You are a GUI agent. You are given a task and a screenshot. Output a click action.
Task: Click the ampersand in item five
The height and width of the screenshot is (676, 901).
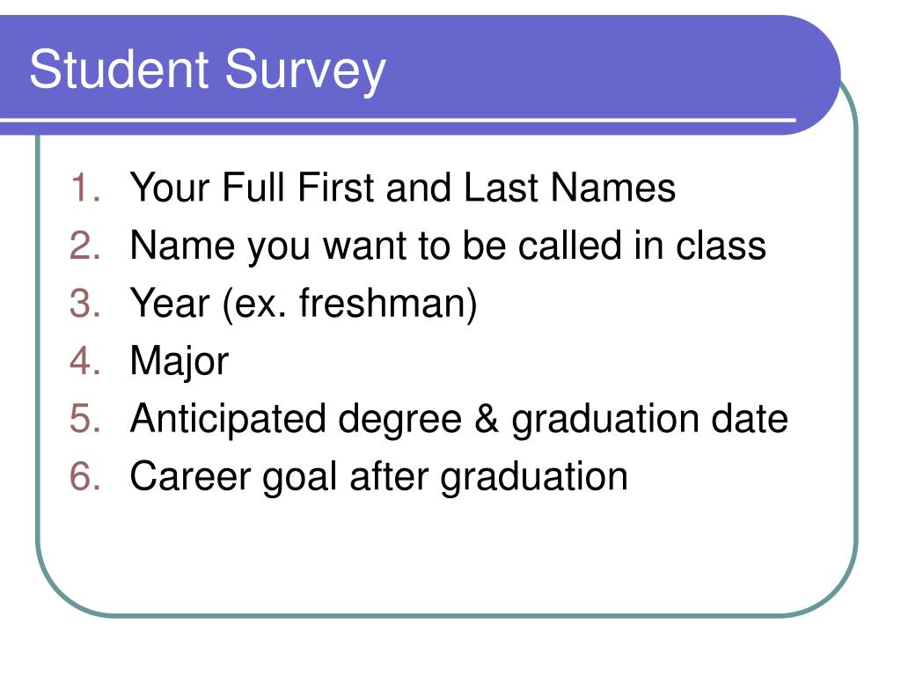pyautogui.click(x=487, y=418)
